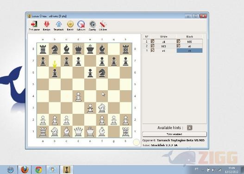Select the white king on e1
This screenshot has width=244, height=174.
pos(90,132)
